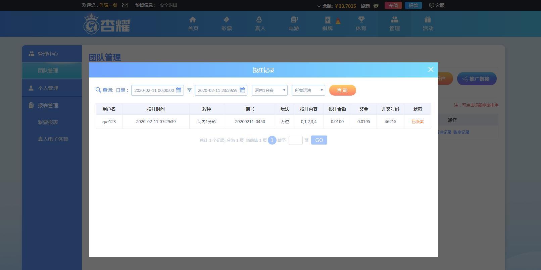541x270 pixels.
Task: Close the 投注记录 dialog
Action: click(431, 69)
